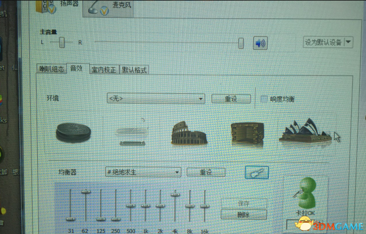Switch to the 音效 tab
Screen dimensions: 366x234
point(78,69)
